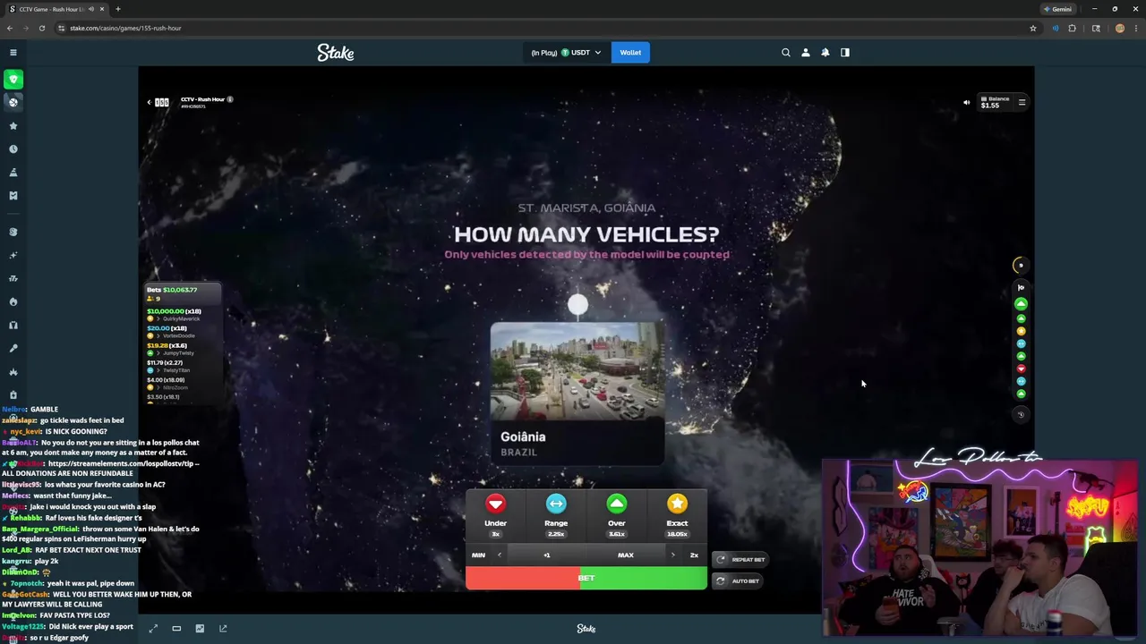Set bet amount to MIN
1146x644 pixels.
click(479, 555)
